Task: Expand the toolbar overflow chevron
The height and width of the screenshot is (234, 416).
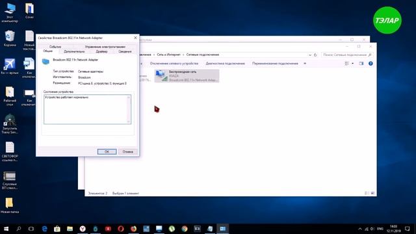Action: pos(305,64)
